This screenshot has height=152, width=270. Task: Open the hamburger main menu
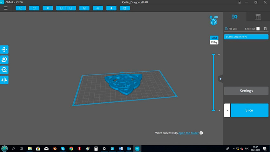(x=6, y=8)
